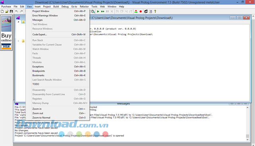Click the Step Out debug icon
The image size is (255, 146).
coord(126,12)
